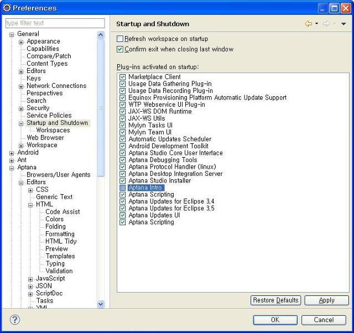Open the back history dropdown arrow
Viewport: 354px width, 333px height.
point(316,23)
